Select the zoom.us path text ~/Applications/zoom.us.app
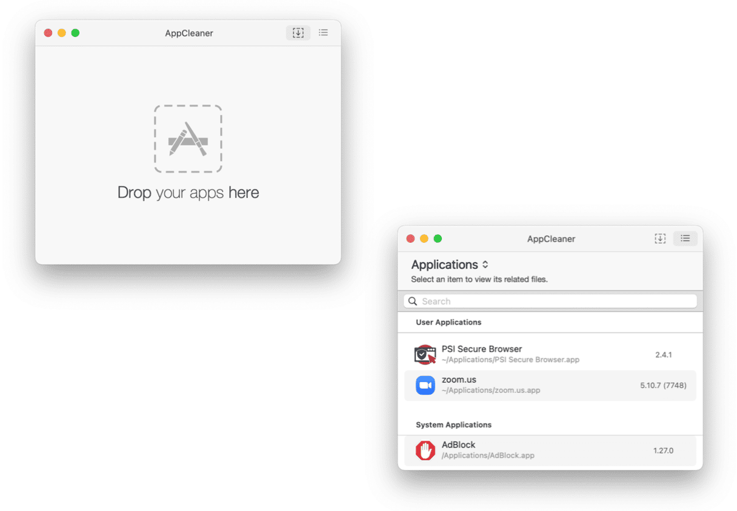This screenshot has width=737, height=511. pyautogui.click(x=490, y=391)
